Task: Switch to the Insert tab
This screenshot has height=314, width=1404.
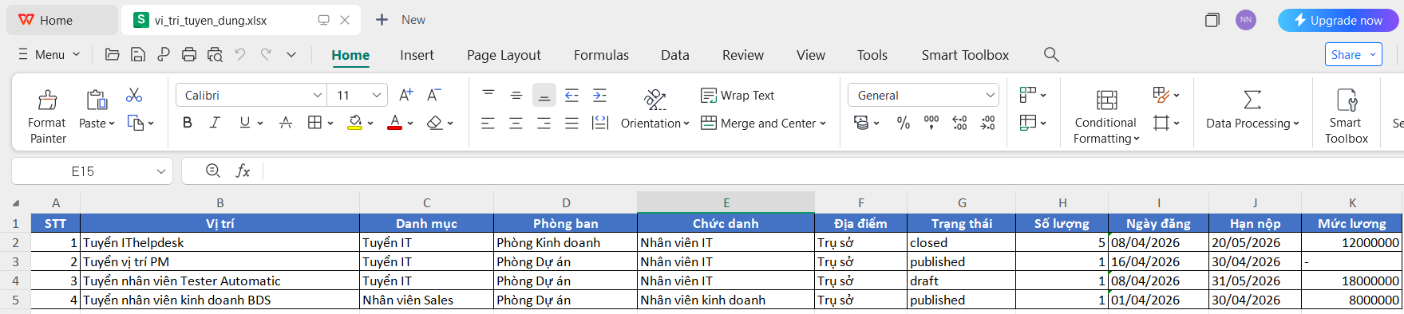Action: click(x=417, y=55)
